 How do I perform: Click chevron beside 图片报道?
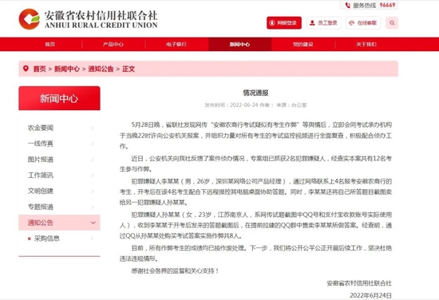point(93,160)
